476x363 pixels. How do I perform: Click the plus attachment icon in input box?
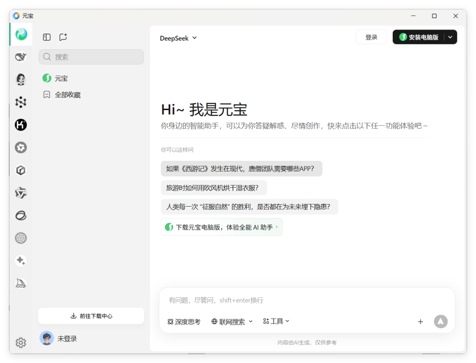(420, 322)
